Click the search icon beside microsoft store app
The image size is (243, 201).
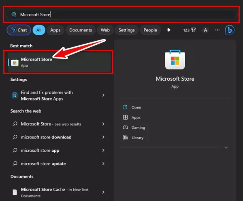pyautogui.click(x=15, y=150)
